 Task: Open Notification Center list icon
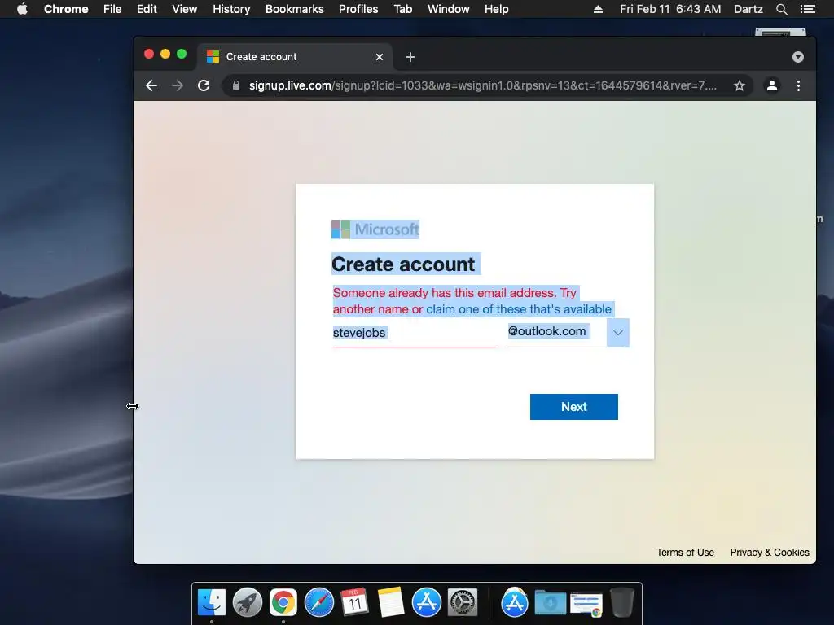808,9
